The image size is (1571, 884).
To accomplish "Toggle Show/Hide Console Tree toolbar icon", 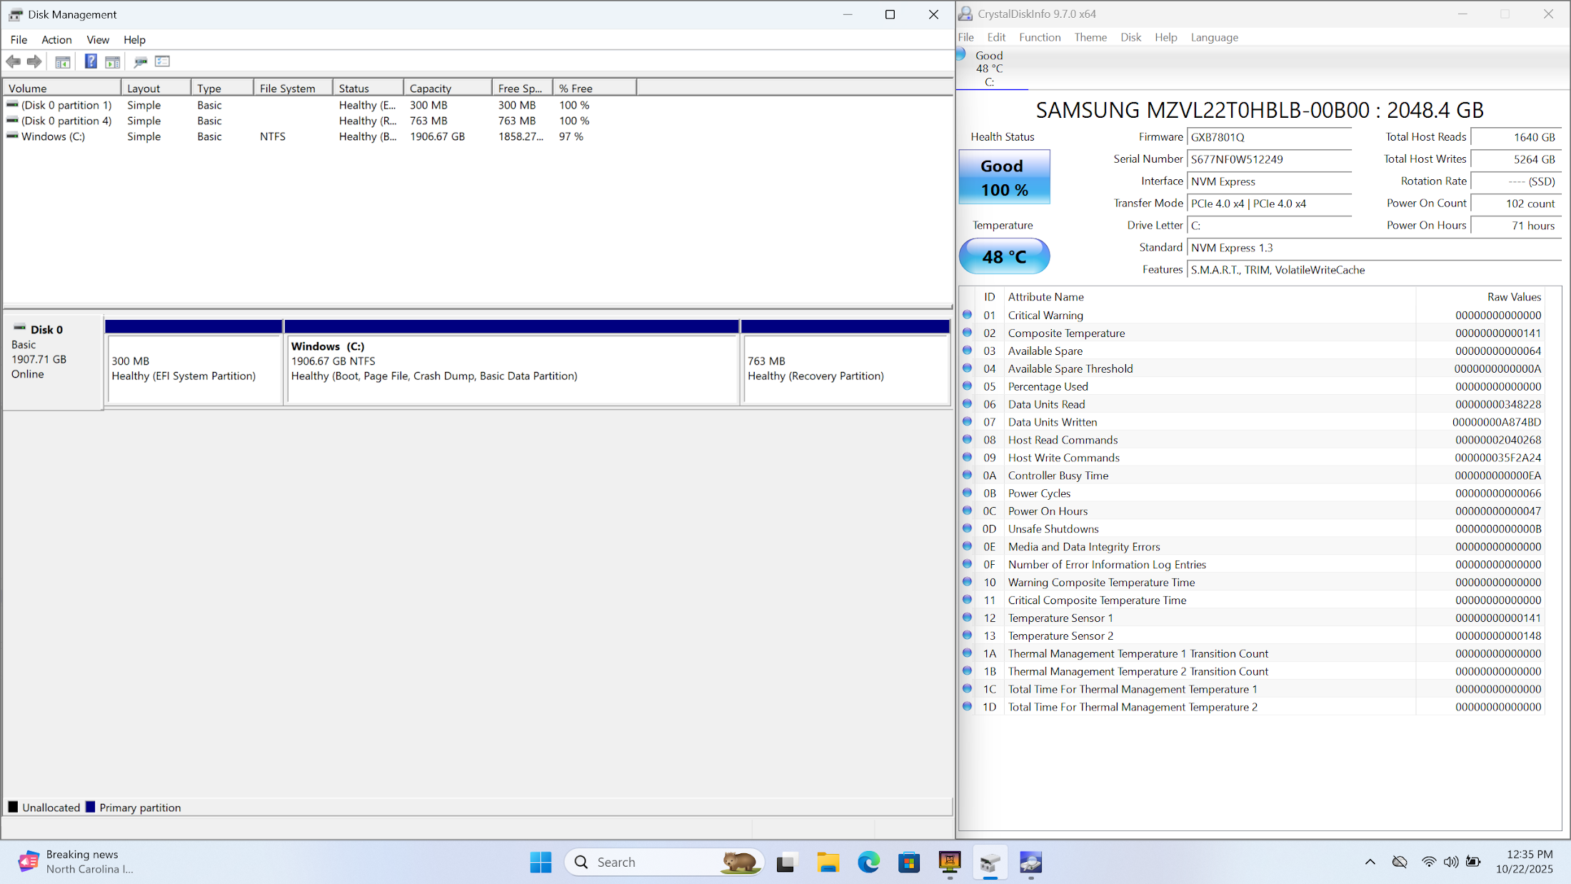I will 63,61.
